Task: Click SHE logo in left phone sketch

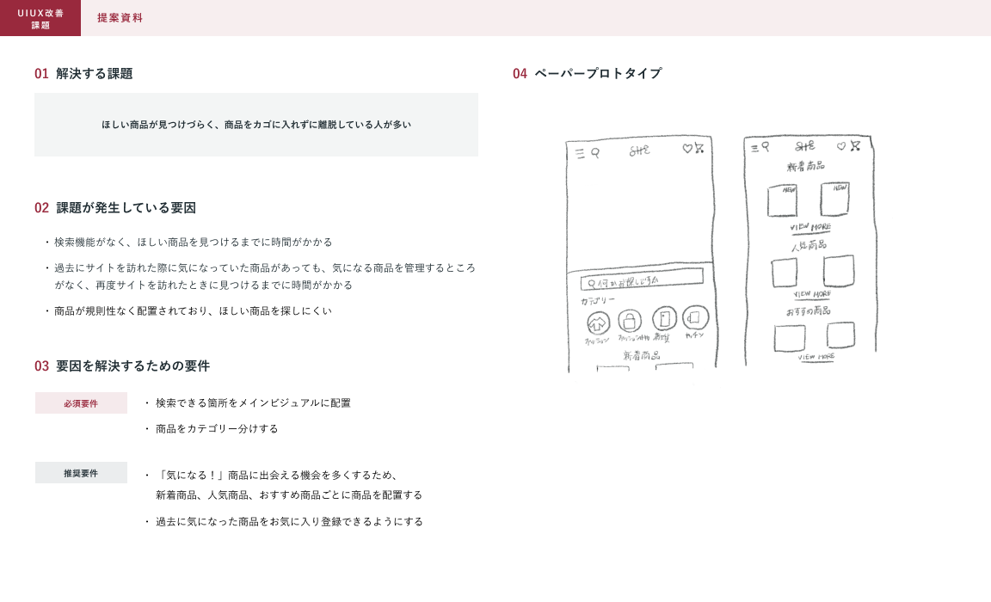Action: 640,150
